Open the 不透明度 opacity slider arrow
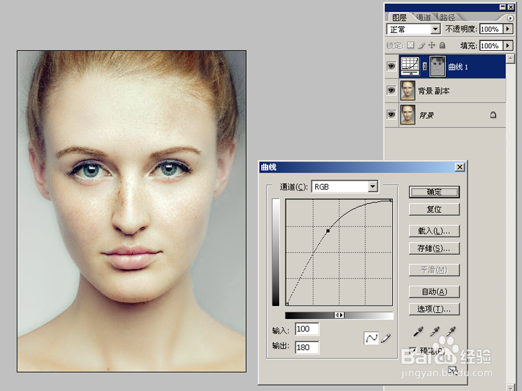522x391 pixels. (508, 29)
